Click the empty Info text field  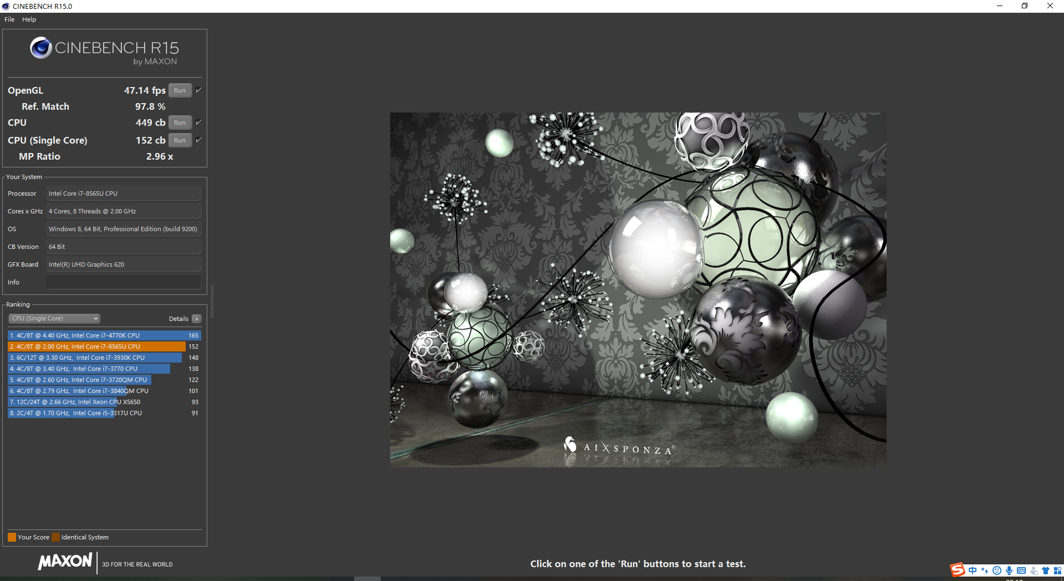[123, 282]
